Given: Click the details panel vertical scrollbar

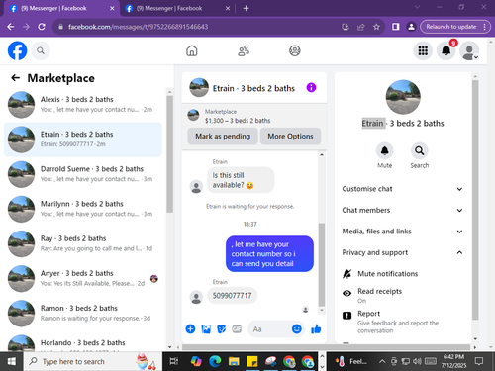Looking at the screenshot, I should click(475, 200).
